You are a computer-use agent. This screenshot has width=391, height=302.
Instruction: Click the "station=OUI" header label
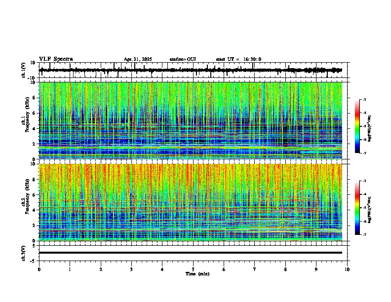pos(183,59)
